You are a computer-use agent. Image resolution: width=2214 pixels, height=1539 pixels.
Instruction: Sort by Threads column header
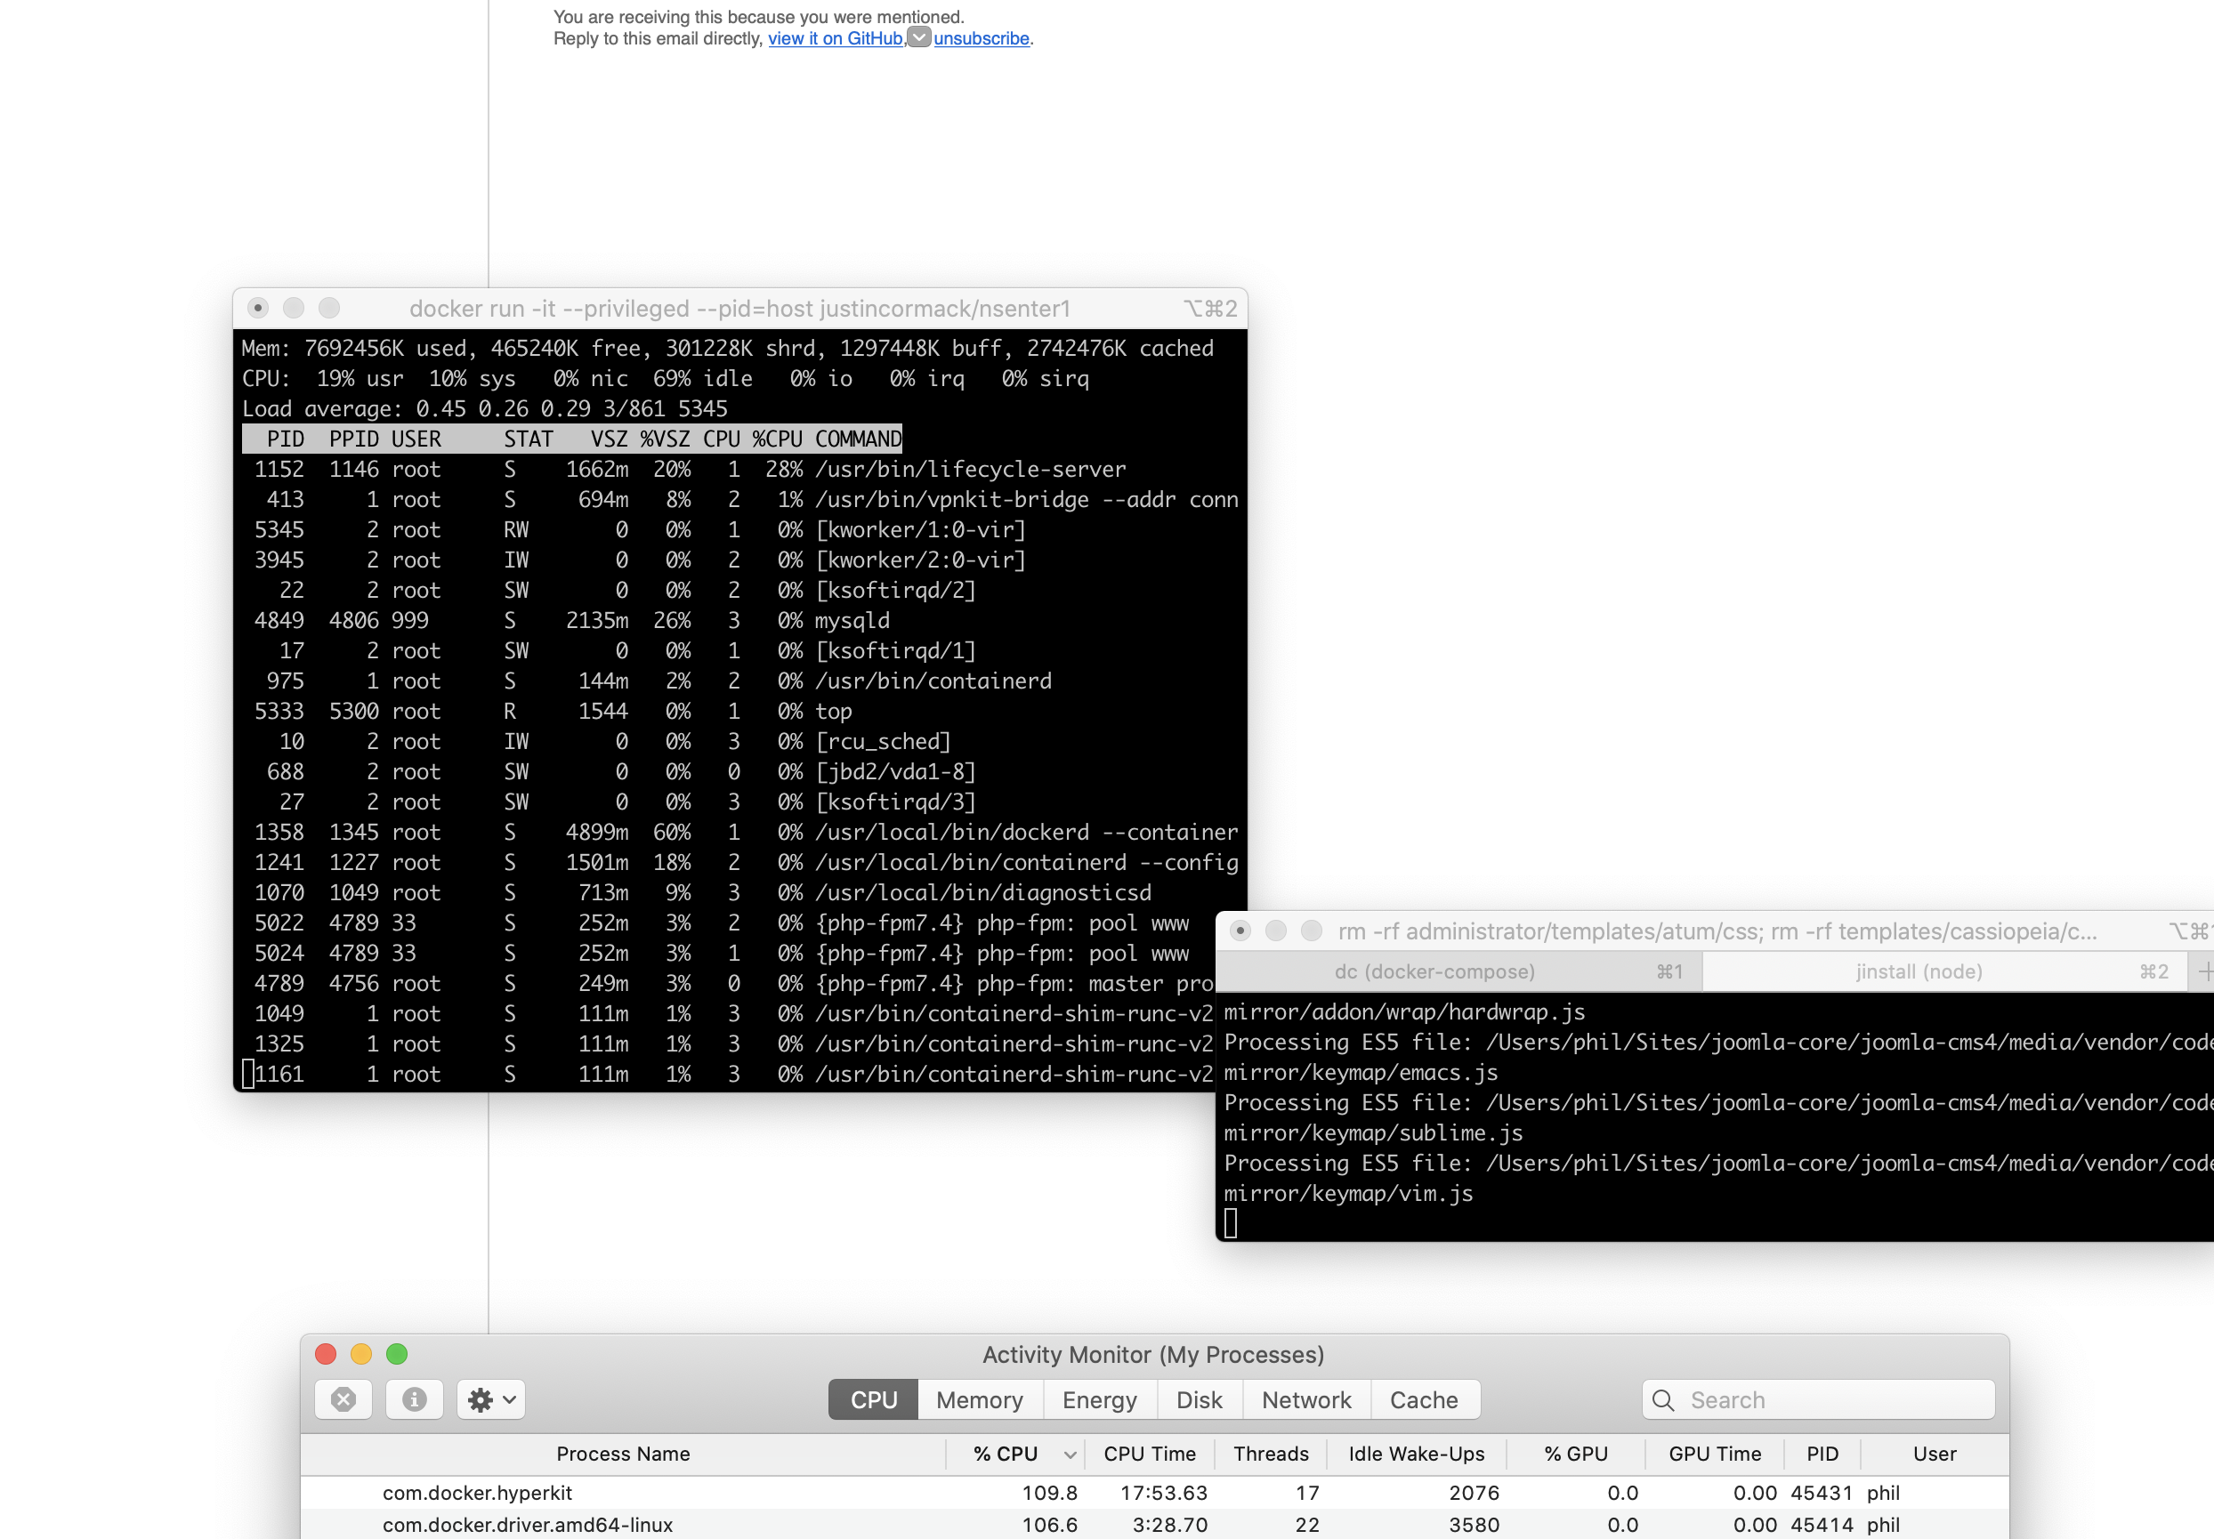(x=1271, y=1454)
